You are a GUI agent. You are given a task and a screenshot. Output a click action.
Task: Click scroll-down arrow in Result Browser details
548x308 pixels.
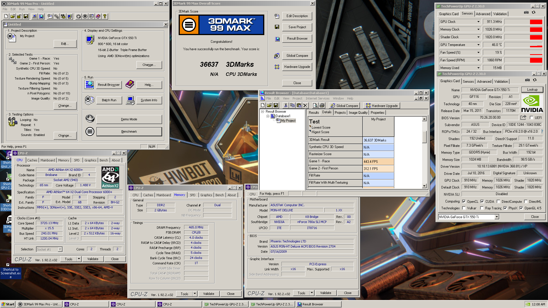coord(424,186)
